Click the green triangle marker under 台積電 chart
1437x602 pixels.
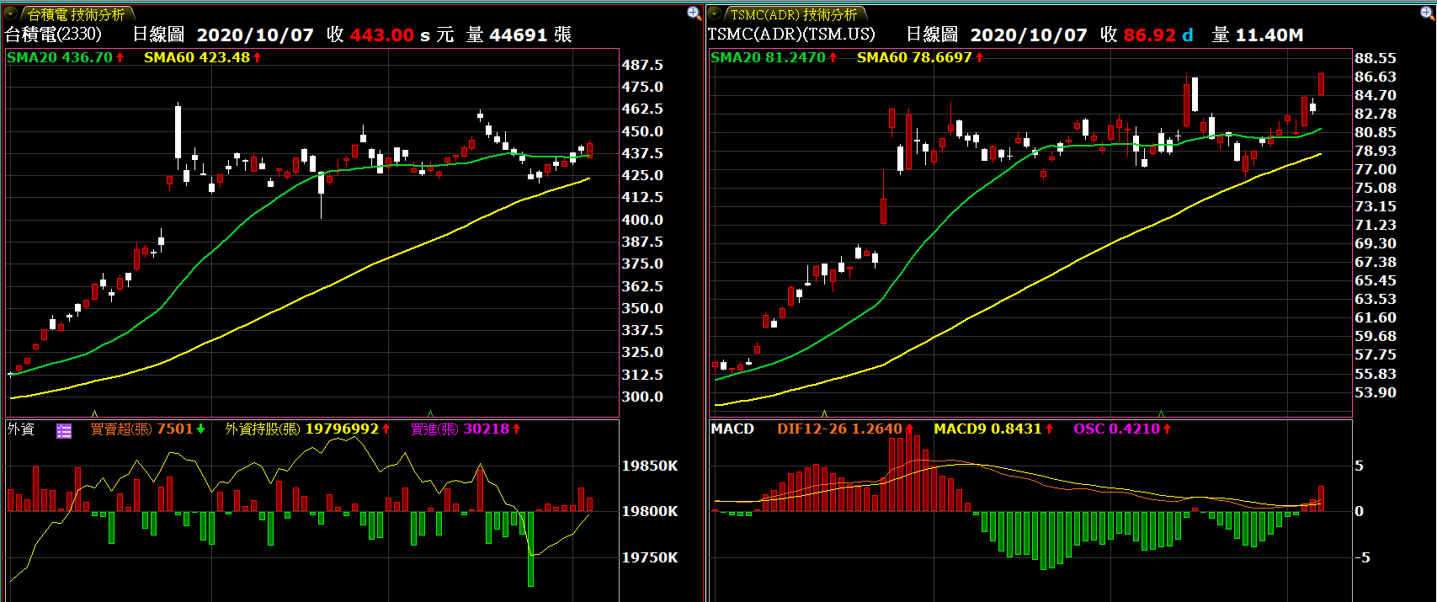click(x=431, y=413)
